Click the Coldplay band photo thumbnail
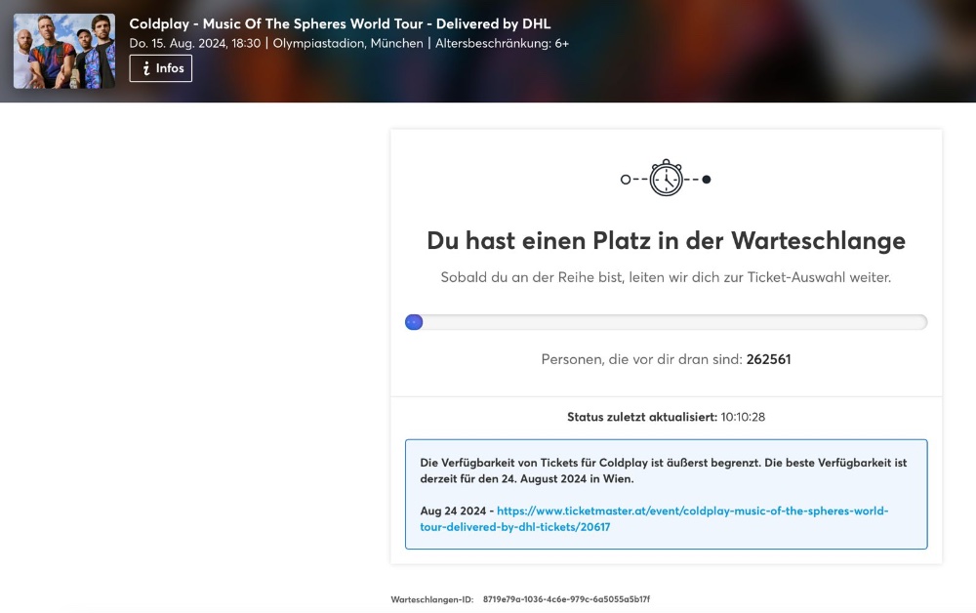This screenshot has width=976, height=613. (x=64, y=51)
